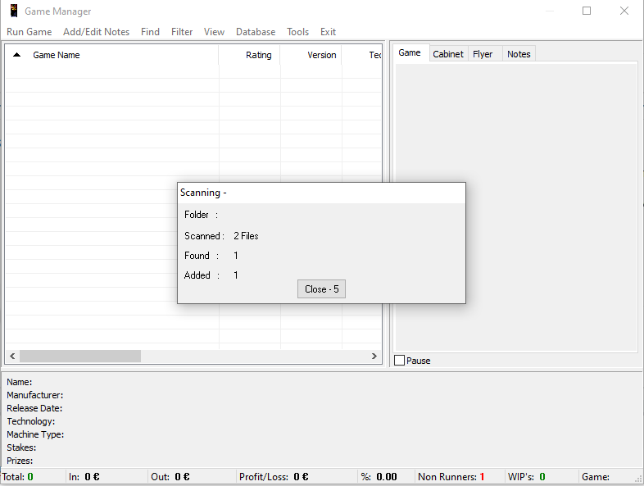644x486 pixels.
Task: Click the horizontal scrollbar right arrow
Action: [x=374, y=357]
